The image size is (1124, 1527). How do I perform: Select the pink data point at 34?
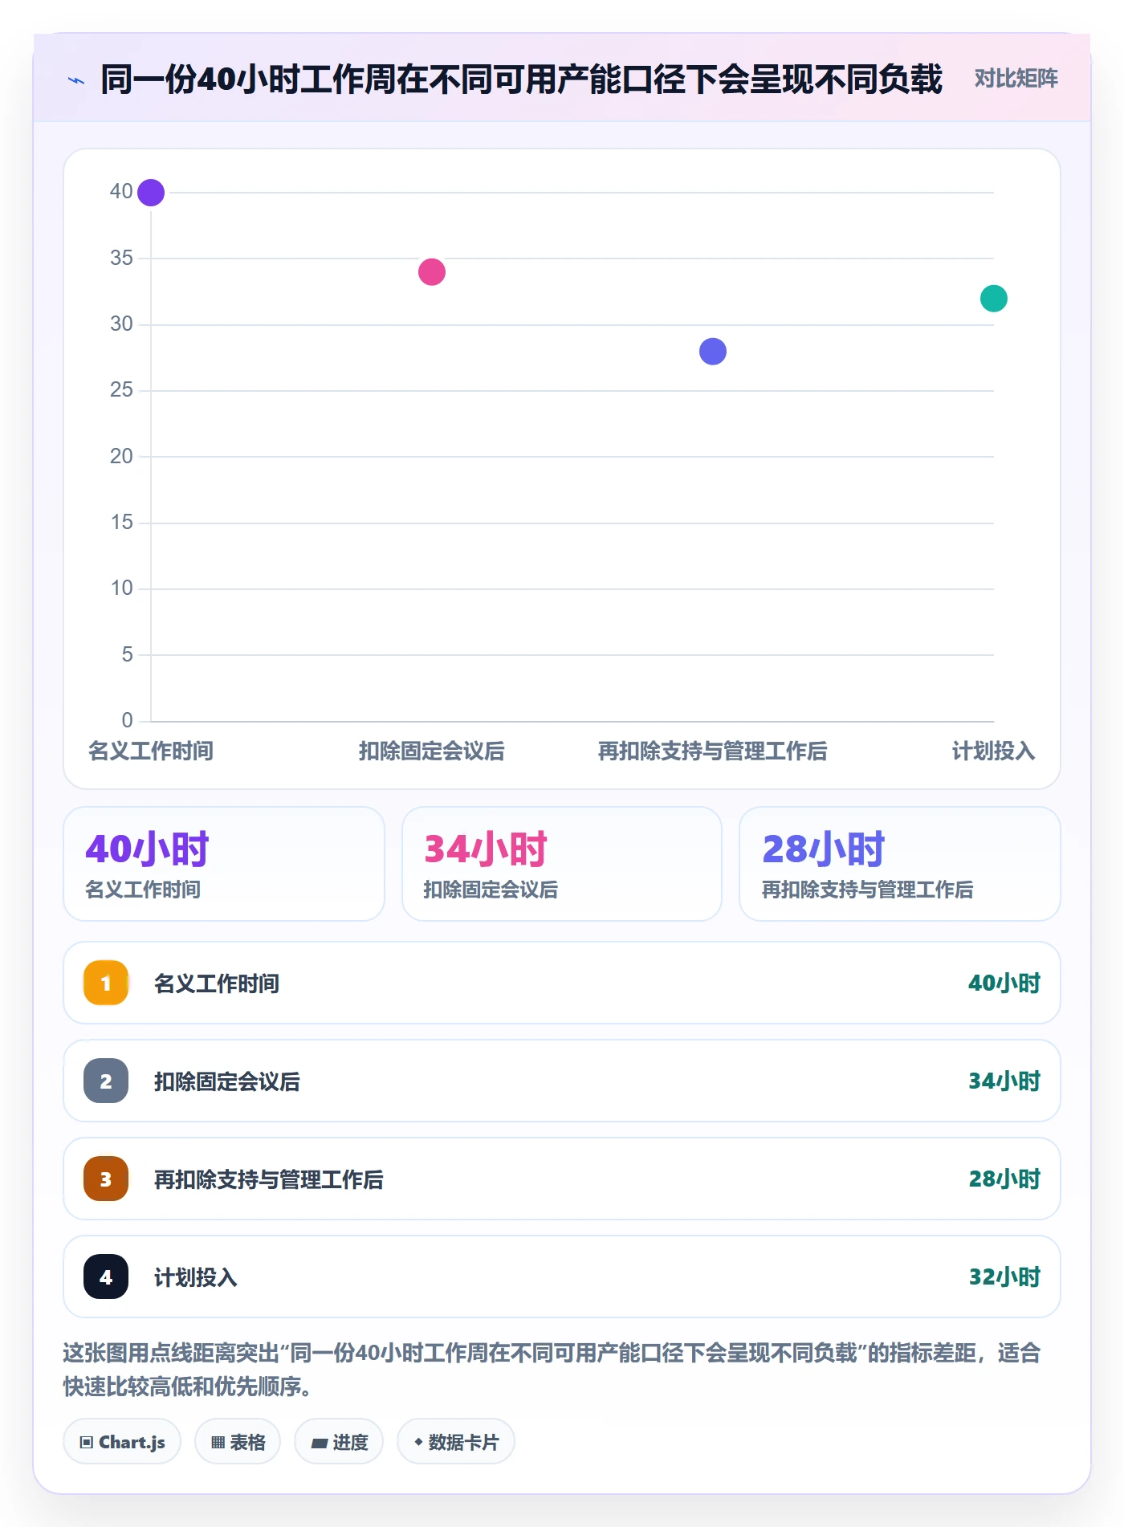point(432,272)
